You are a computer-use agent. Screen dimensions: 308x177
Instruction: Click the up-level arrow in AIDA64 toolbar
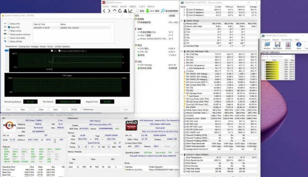[115, 10]
